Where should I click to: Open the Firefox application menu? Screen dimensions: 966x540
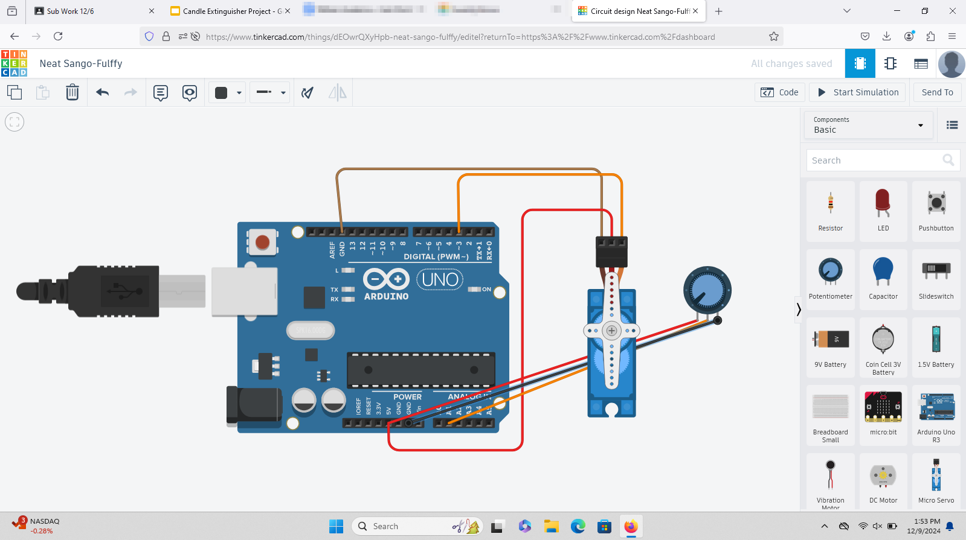pos(952,36)
